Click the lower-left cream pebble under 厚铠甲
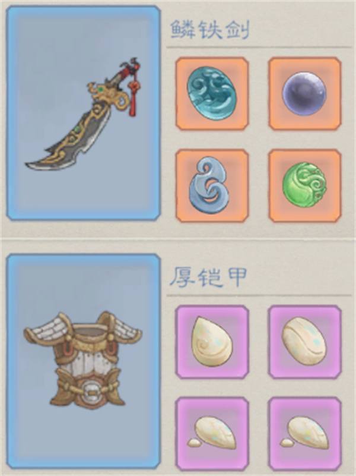Image resolution: width=356 pixels, height=476 pixels. (x=212, y=433)
